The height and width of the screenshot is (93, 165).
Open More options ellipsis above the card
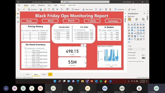tap(85, 45)
